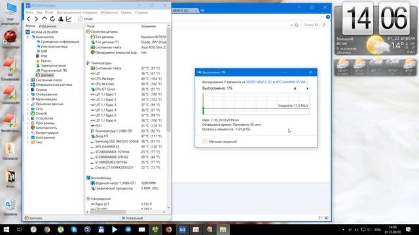Expand the Системная плата tree node

(27, 80)
